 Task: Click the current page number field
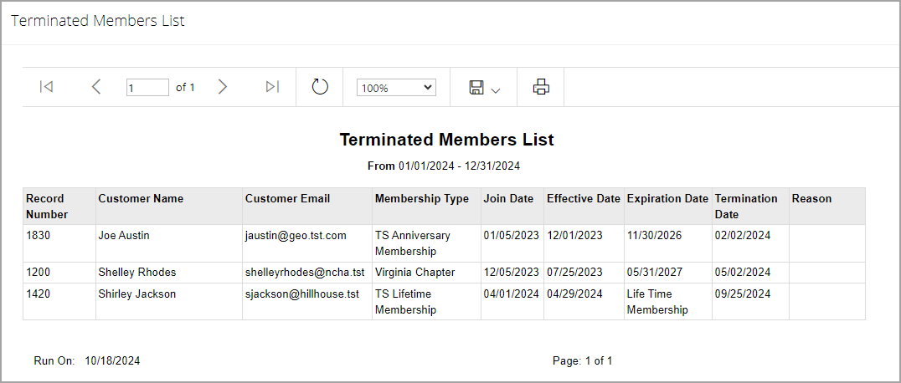147,88
